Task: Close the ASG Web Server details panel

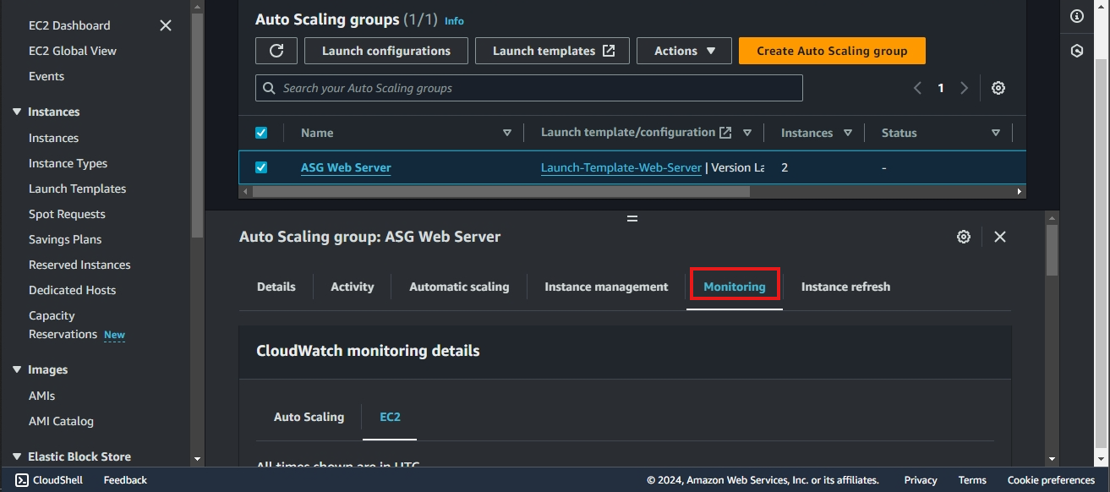Action: pos(1000,237)
